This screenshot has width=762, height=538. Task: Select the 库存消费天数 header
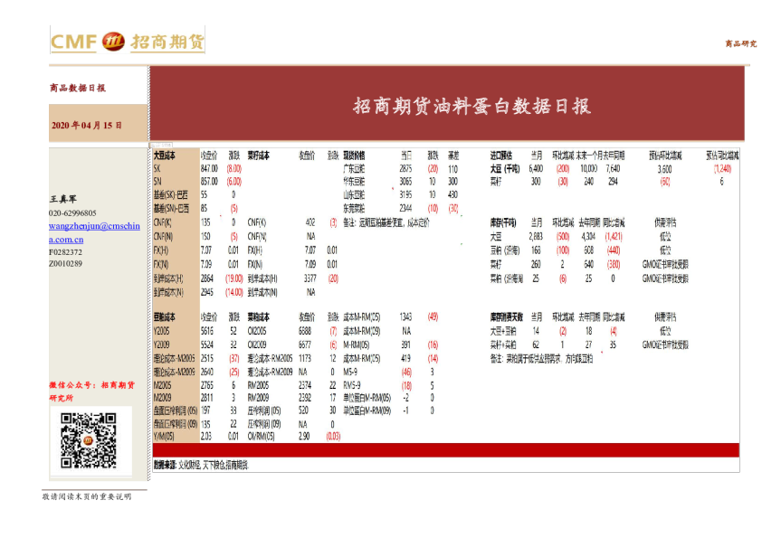tap(507, 318)
